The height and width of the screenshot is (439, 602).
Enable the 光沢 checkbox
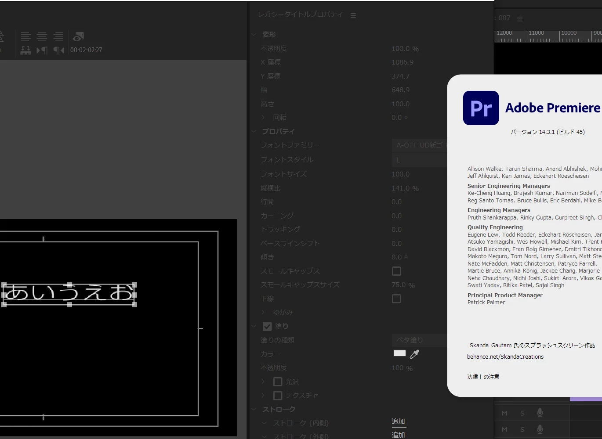[x=278, y=382]
